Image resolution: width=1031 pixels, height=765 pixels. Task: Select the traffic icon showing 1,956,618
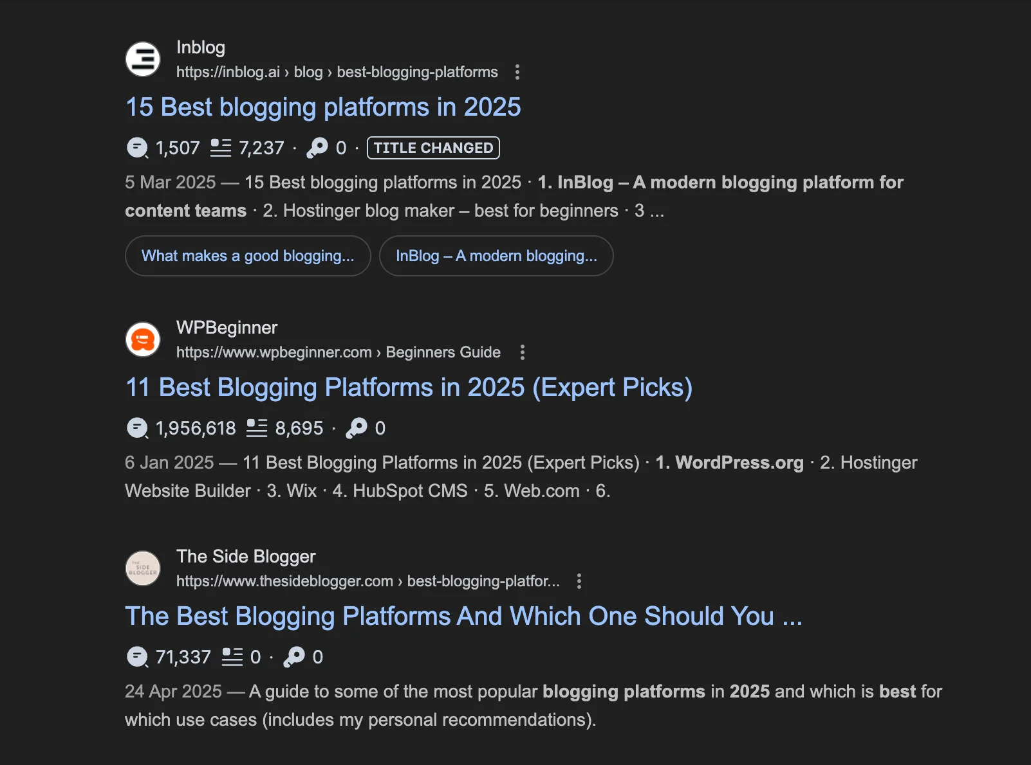pos(137,428)
